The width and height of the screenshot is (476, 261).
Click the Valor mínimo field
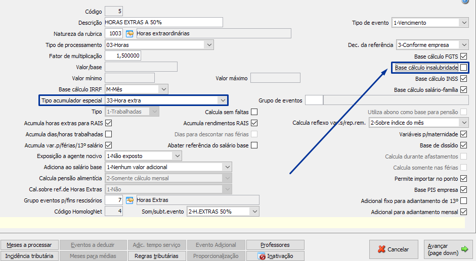[129, 78]
